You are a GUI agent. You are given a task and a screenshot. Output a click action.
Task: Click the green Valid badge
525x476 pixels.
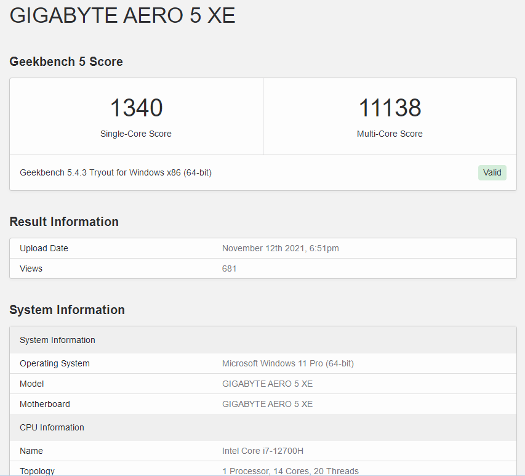(492, 172)
